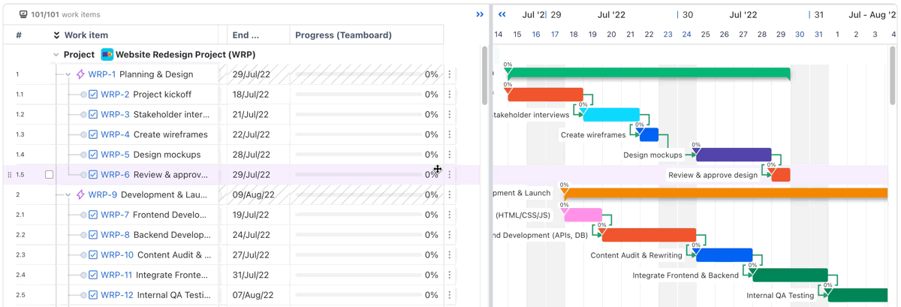Select the purple Design mockups Gantt bar

(734, 155)
